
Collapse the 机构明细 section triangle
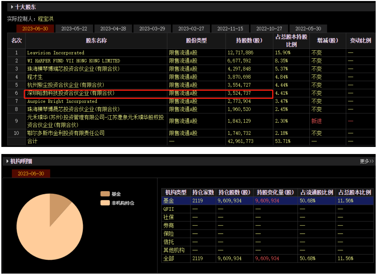[8, 161]
